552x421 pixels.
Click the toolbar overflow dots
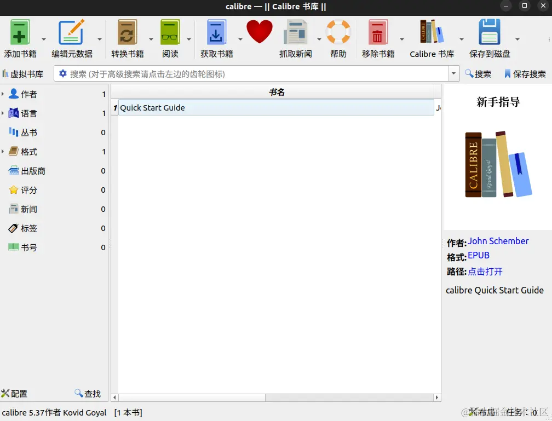tap(549, 39)
